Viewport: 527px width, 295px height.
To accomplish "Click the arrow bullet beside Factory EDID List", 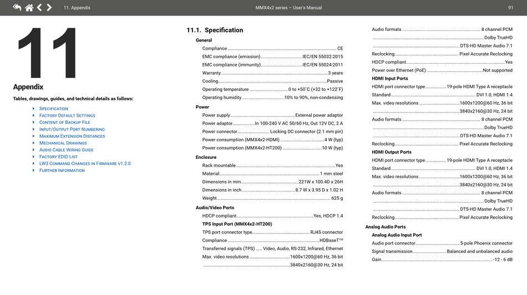I will (33, 157).
